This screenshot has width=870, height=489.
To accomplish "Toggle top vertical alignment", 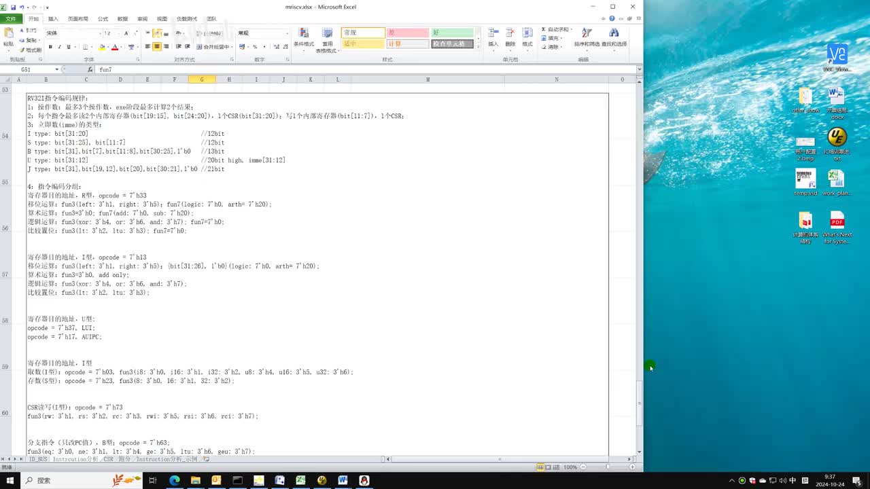I will tap(147, 33).
